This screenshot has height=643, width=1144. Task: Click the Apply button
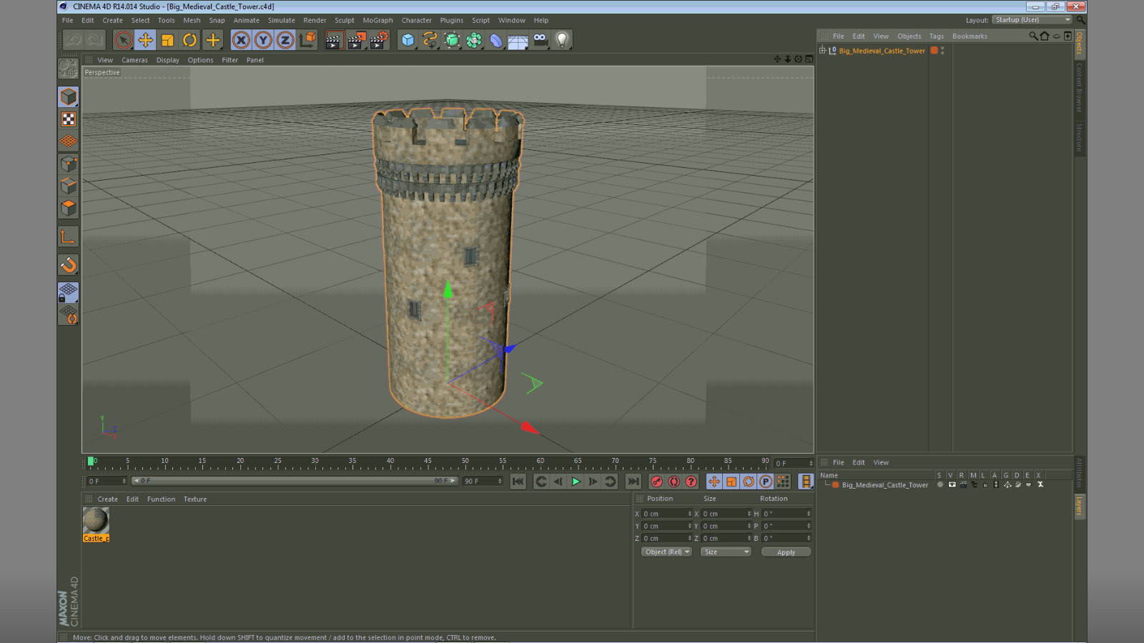pos(786,552)
